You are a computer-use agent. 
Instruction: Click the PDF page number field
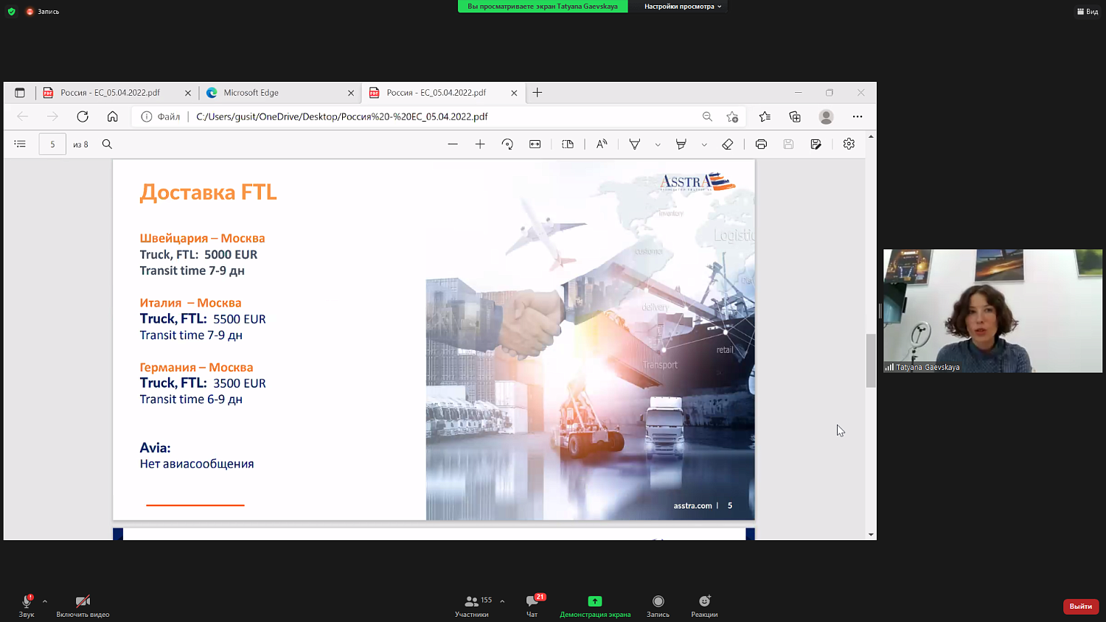coord(52,144)
